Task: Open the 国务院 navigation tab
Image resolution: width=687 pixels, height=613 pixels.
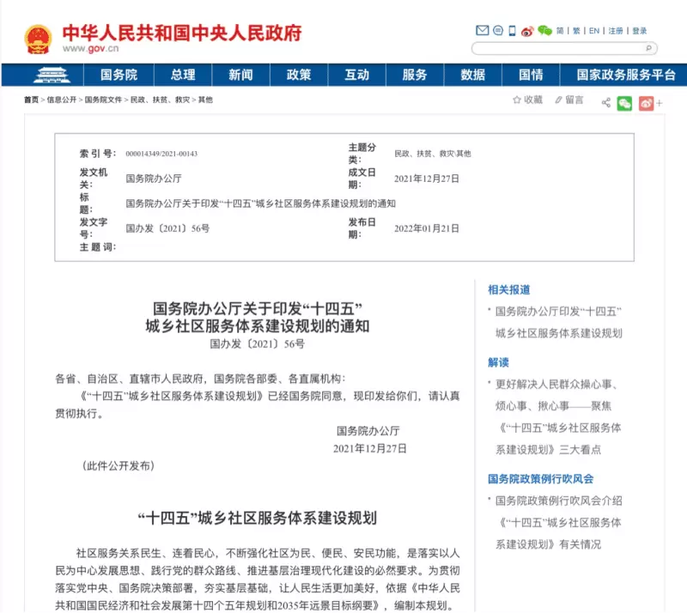Action: coord(119,75)
